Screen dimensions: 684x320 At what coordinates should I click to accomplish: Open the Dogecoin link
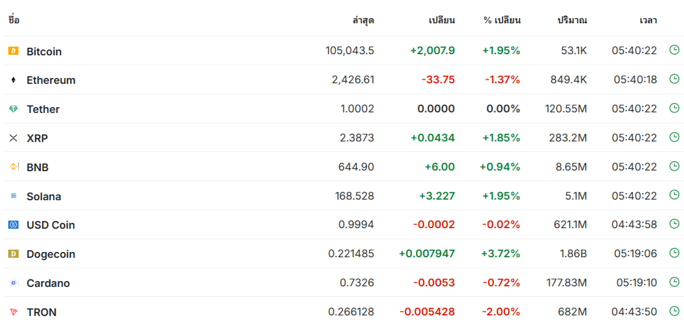coord(51,254)
